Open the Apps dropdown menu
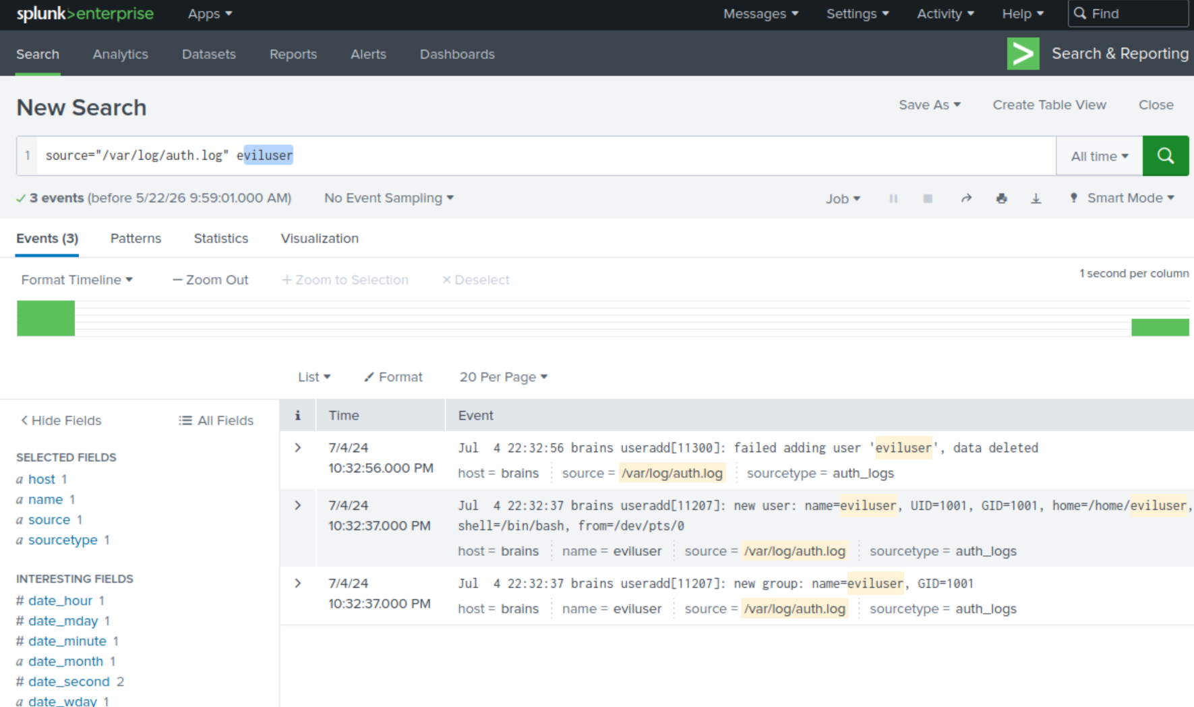This screenshot has width=1194, height=707. pyautogui.click(x=210, y=13)
